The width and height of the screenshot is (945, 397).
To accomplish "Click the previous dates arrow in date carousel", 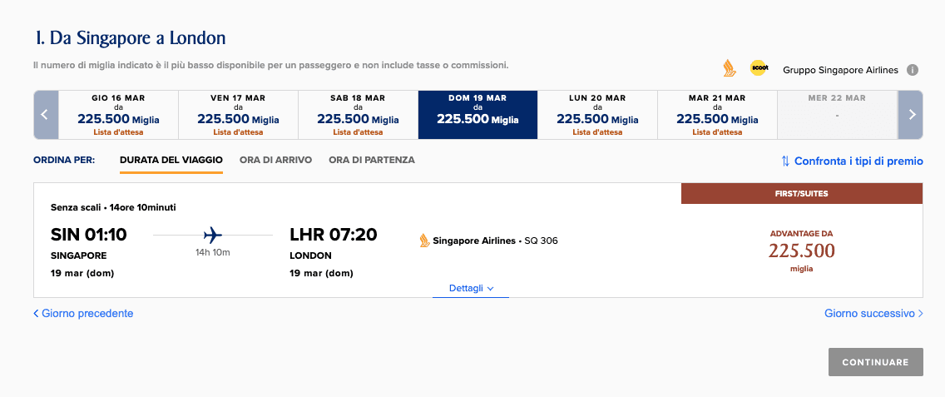I will point(46,115).
